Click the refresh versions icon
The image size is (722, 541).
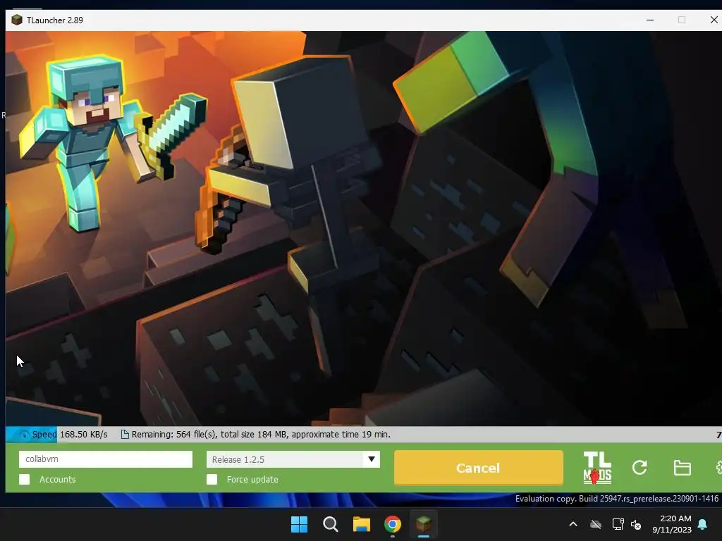[x=640, y=468]
